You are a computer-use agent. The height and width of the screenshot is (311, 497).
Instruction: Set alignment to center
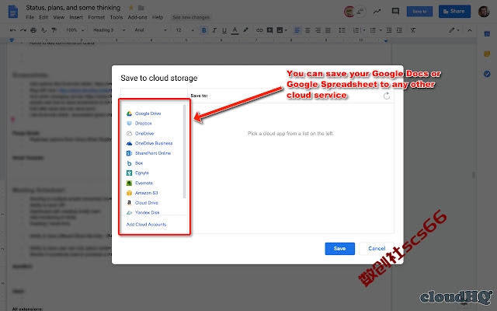tap(308, 30)
